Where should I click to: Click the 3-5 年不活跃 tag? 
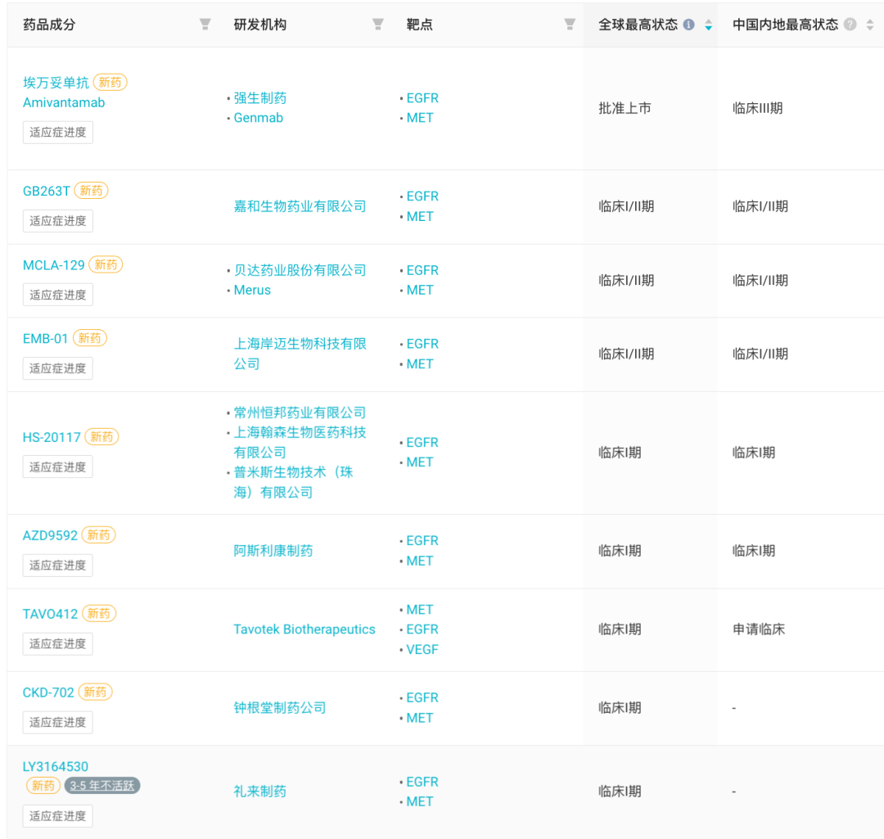tap(102, 786)
